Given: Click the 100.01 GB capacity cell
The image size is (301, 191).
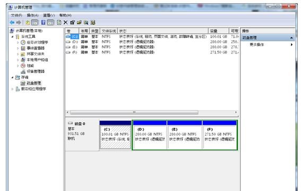Looking at the screenshot, I should [x=219, y=37].
